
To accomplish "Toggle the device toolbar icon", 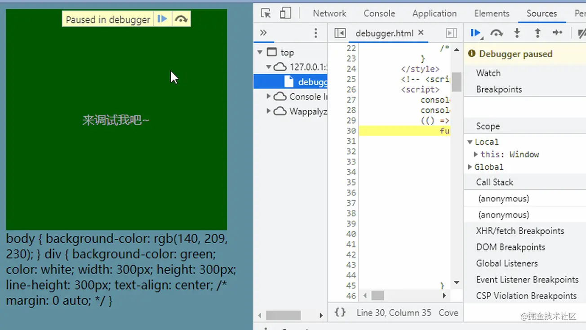I will pos(285,13).
